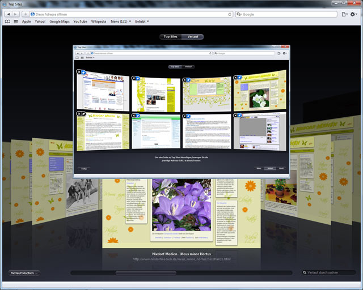Open the Wikipedia bookmark link
This screenshot has width=363, height=290.
tap(98, 22)
